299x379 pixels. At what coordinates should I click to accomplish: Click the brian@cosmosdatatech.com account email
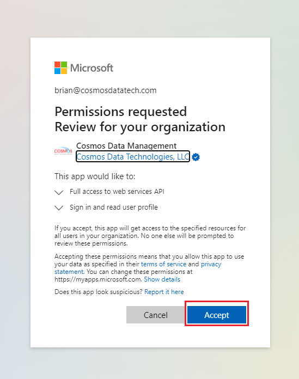coord(106,90)
